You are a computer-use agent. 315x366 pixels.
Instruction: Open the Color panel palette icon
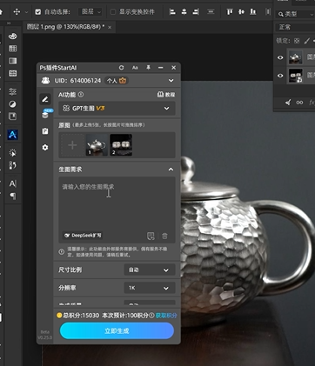coord(13,37)
